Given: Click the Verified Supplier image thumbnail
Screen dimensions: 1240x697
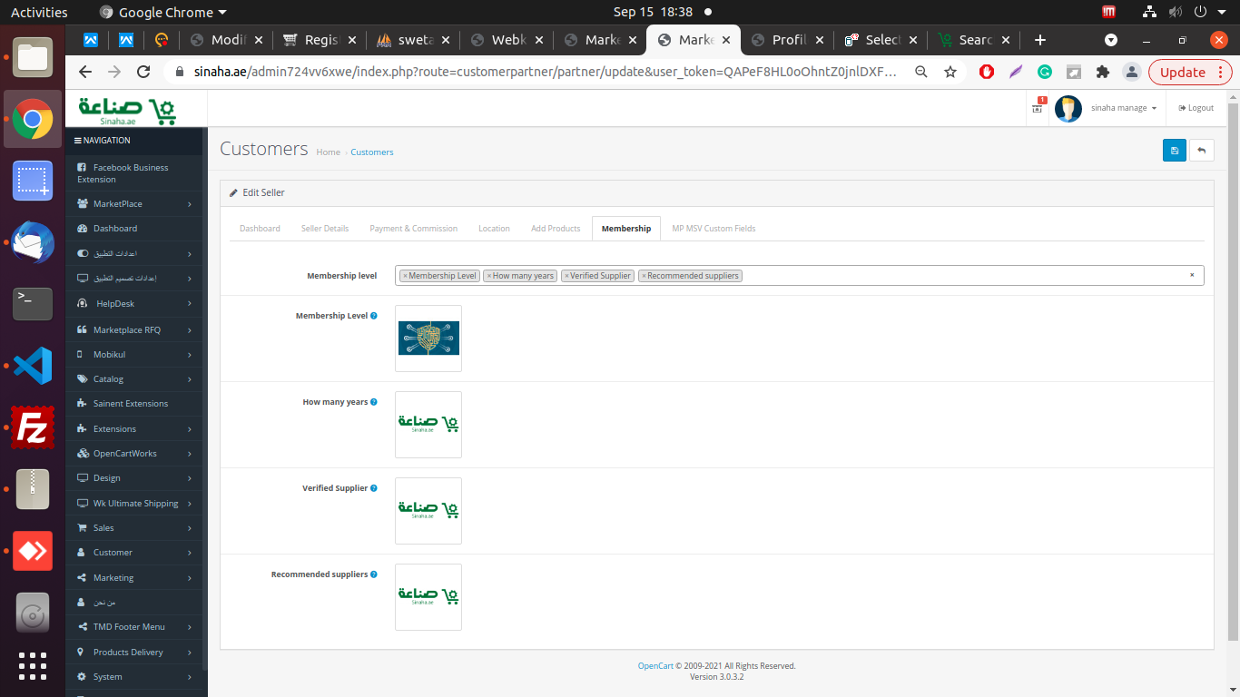Looking at the screenshot, I should pos(428,511).
